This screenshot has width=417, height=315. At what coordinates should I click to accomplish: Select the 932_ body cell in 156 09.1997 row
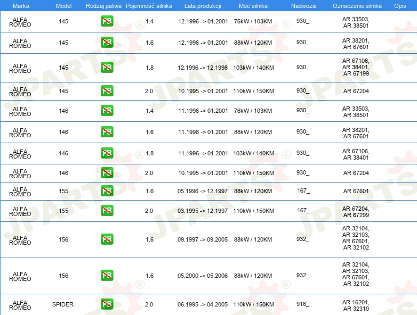click(x=303, y=239)
